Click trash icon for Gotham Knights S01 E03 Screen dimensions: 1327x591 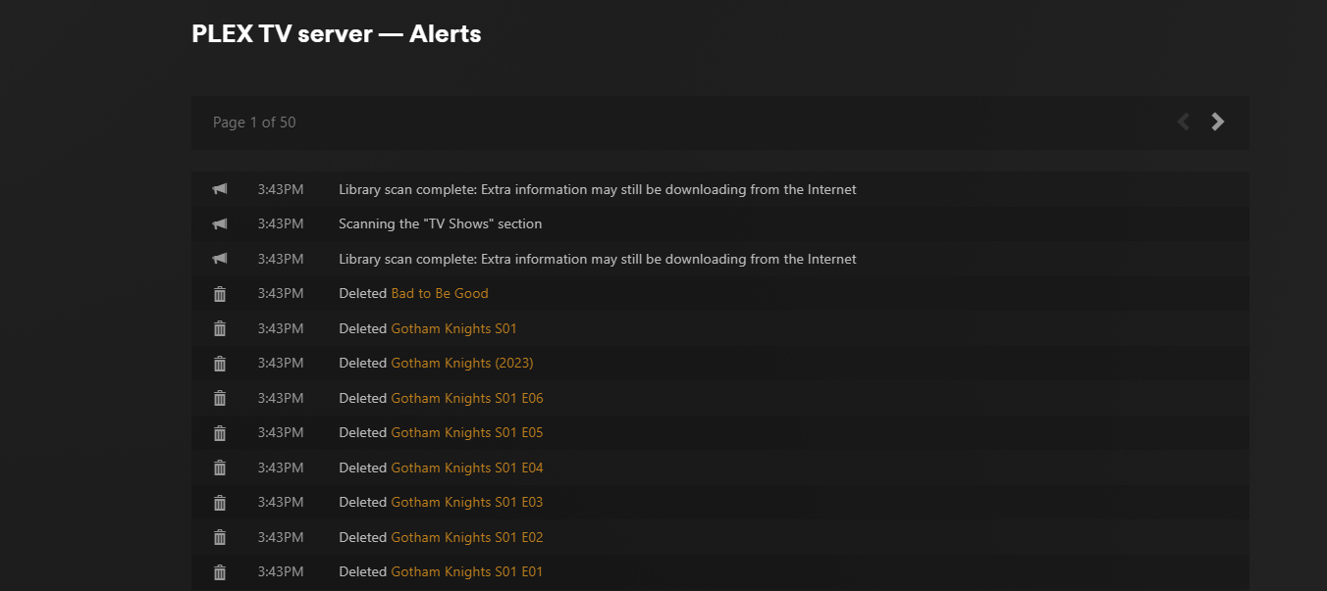coord(220,503)
